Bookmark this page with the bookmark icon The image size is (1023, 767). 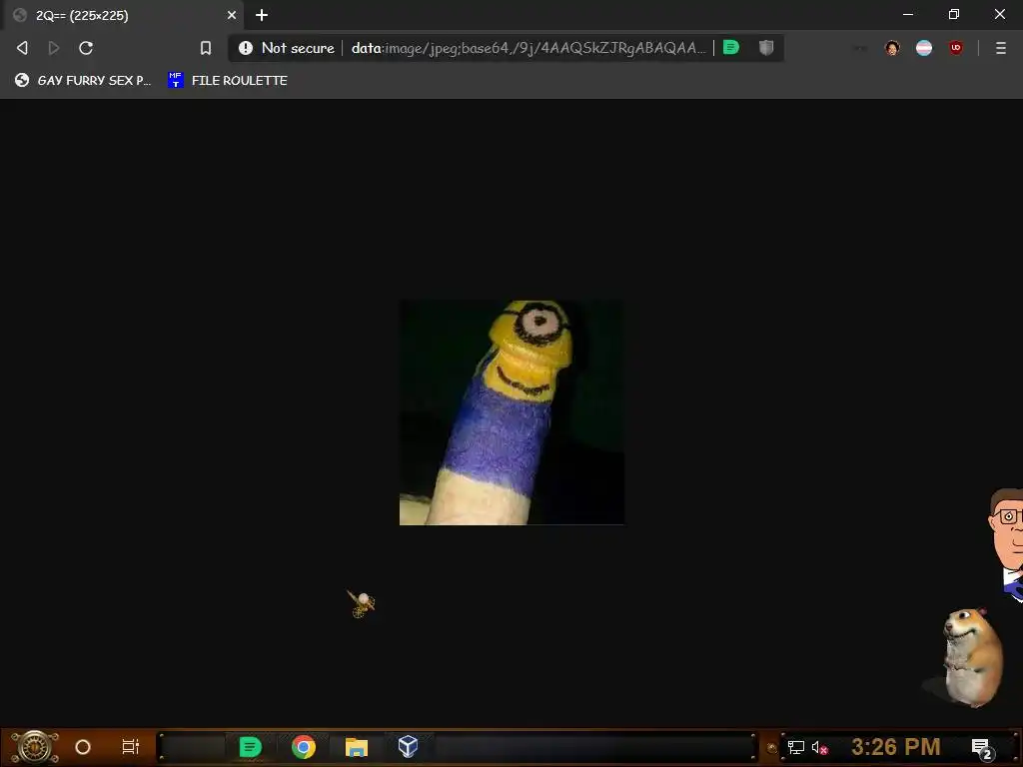(x=206, y=48)
